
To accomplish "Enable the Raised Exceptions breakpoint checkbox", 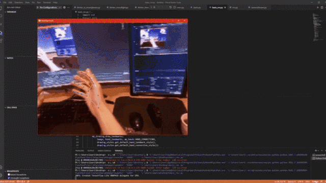I will coord(9,175).
